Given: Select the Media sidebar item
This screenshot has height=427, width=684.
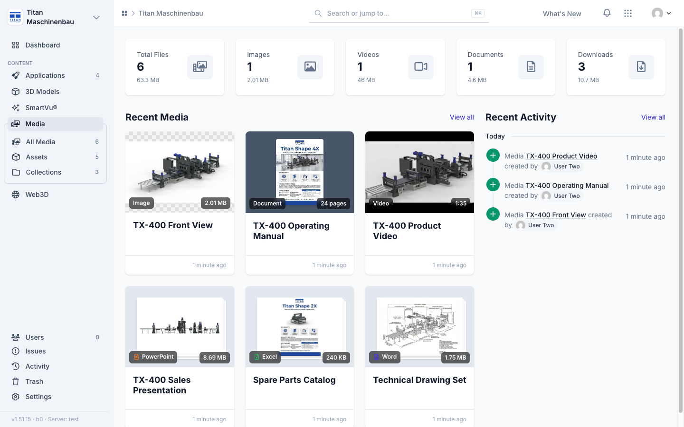Looking at the screenshot, I should [55, 124].
